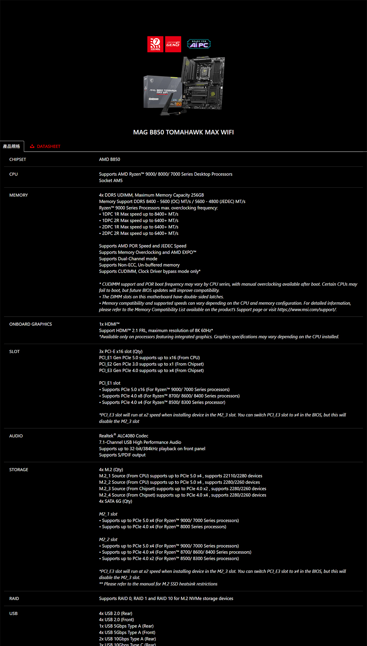Click the Wi-Fi 7 320 MHz badge
Screen dimensions: 367x646
(x=155, y=44)
